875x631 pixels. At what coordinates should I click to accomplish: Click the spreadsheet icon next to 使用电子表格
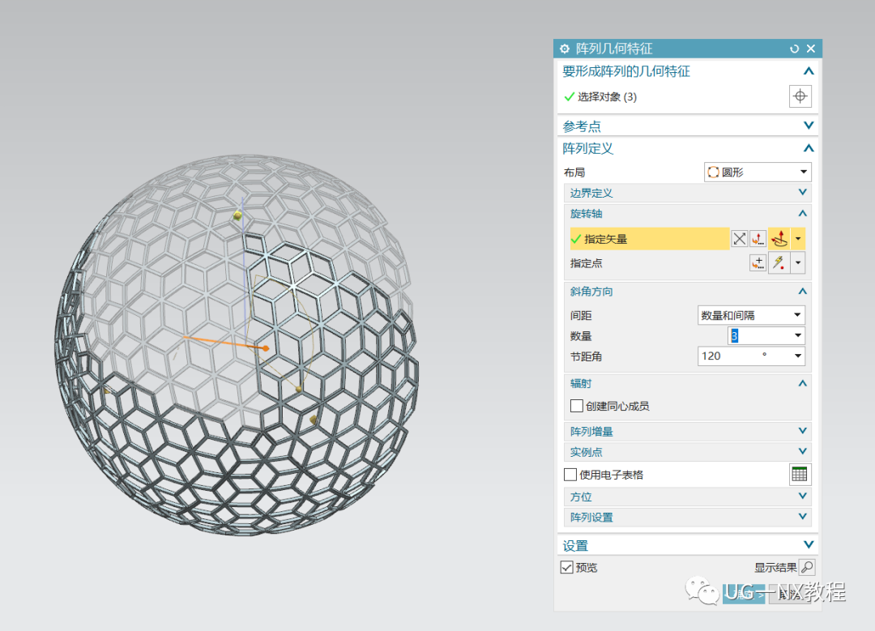pyautogui.click(x=800, y=474)
